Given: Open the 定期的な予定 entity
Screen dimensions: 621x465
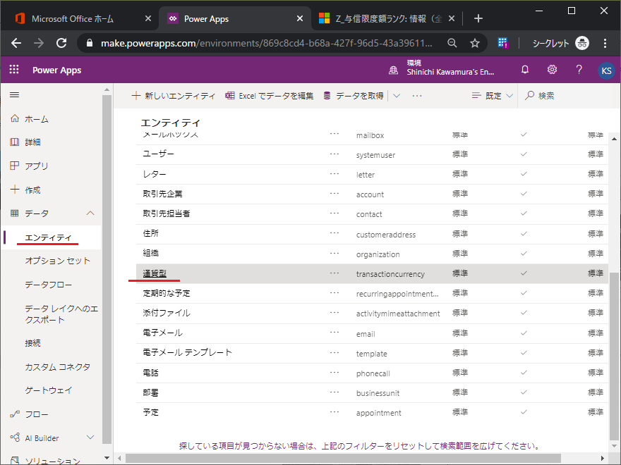Looking at the screenshot, I should pos(167,293).
